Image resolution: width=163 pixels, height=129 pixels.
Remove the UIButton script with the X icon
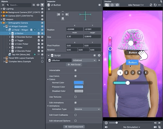click(x=99, y=60)
